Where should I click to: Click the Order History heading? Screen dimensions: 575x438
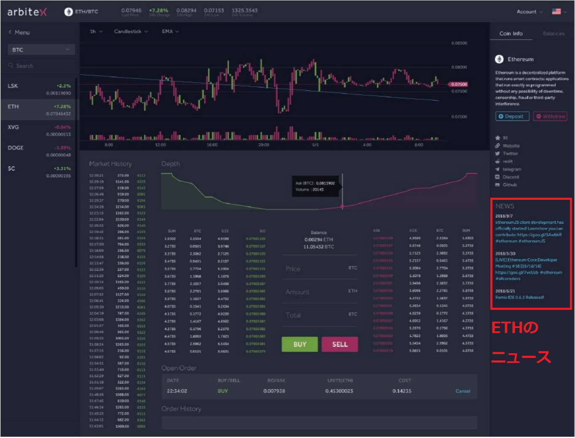[182, 408]
